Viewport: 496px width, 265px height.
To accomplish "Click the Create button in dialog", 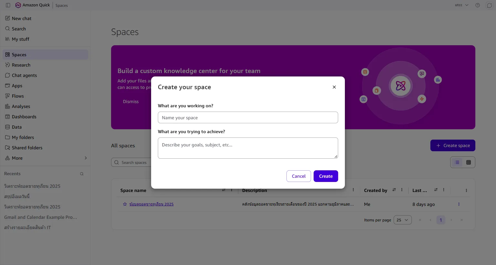I will [x=326, y=176].
